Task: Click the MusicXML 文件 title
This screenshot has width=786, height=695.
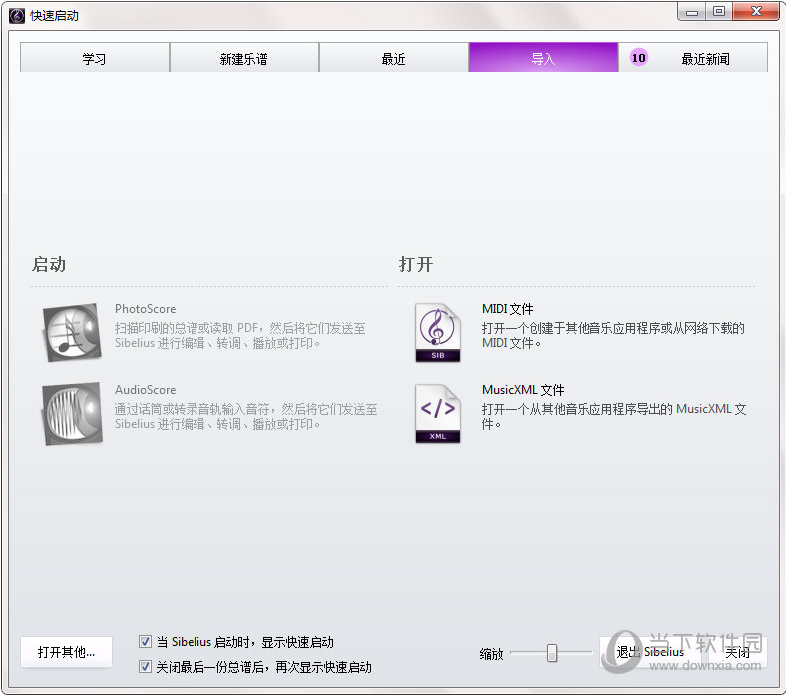Action: point(523,389)
